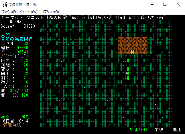Click the equipment symbols row under gold

11,56
